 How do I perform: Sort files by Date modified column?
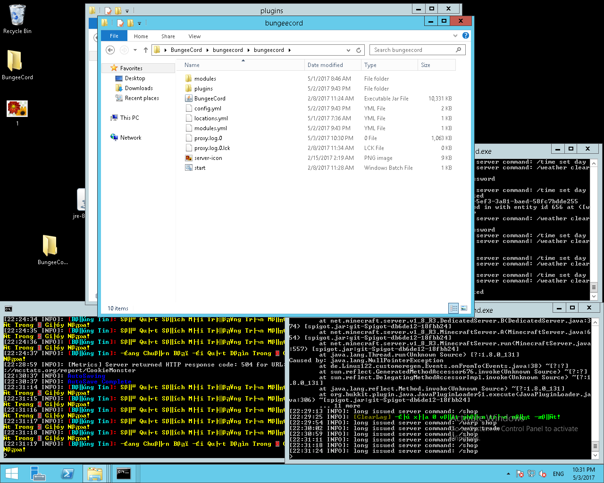(x=325, y=65)
